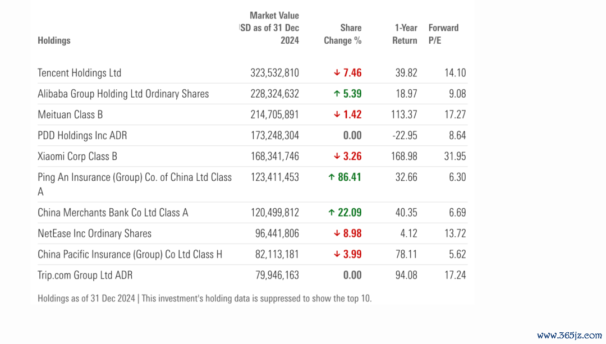Click the Share Change % column header
Image resolution: width=606 pixels, height=344 pixels.
(x=342, y=34)
